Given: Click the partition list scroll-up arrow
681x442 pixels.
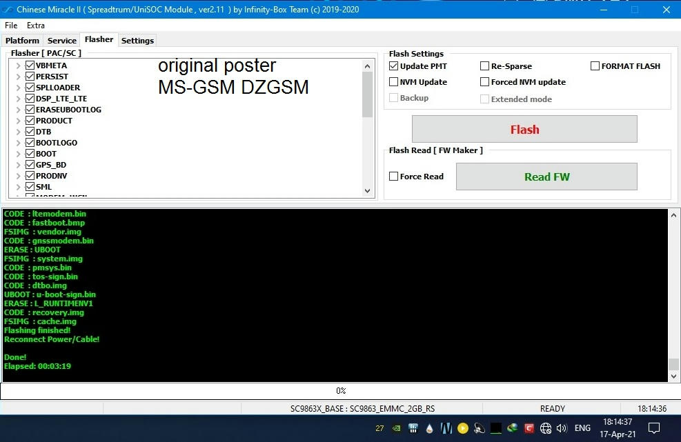Looking at the screenshot, I should 368,66.
